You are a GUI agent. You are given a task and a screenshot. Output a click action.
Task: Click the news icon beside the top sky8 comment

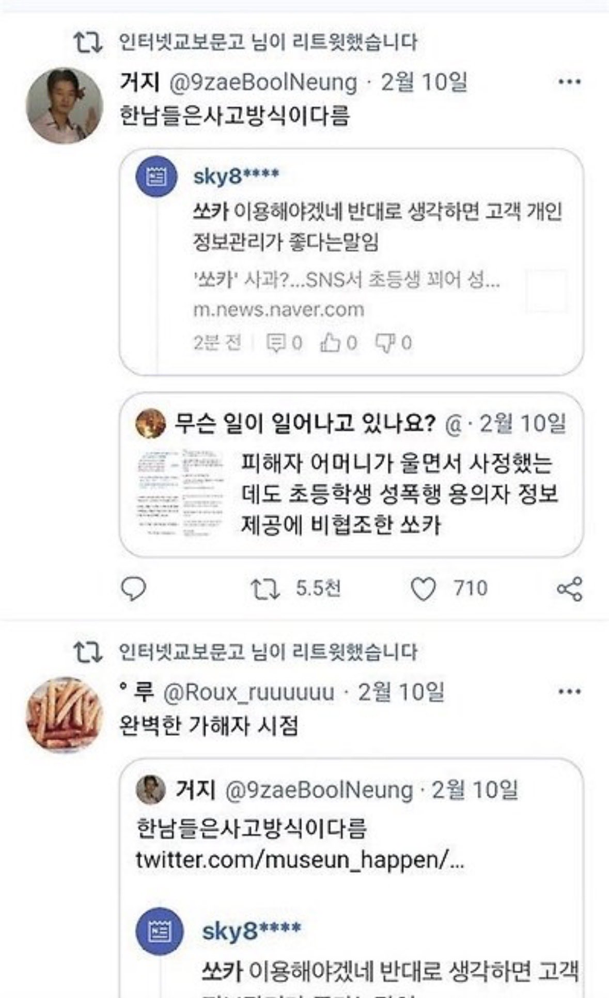pyautogui.click(x=156, y=178)
